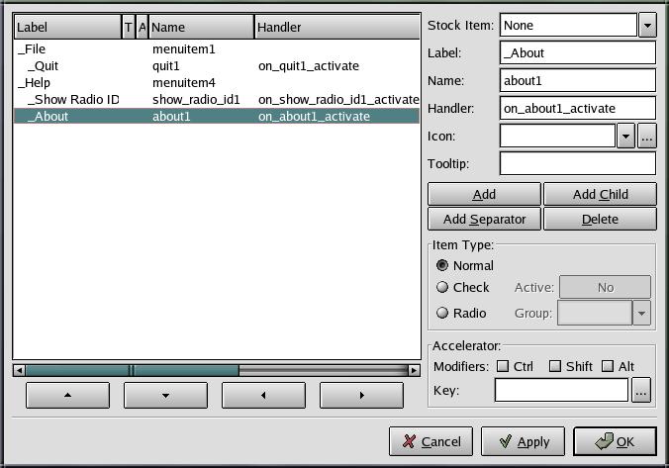Select the Check item type radio button

[x=442, y=288]
